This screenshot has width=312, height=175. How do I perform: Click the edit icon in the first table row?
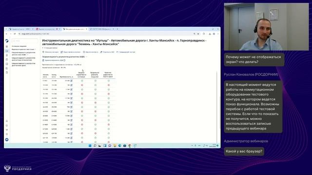point(71,81)
